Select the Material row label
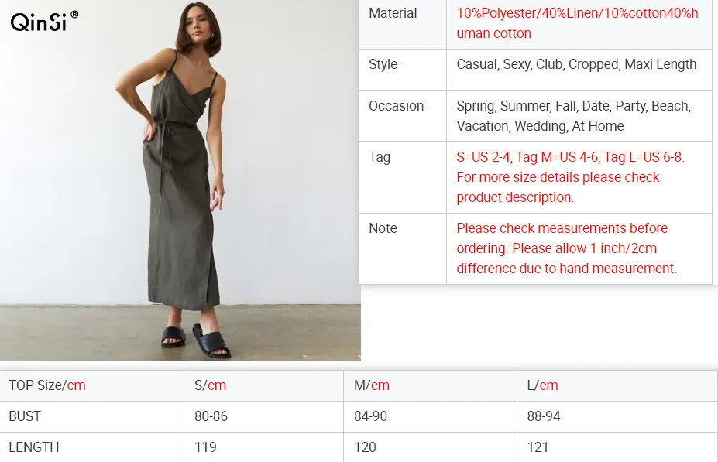718x462 pixels. pyautogui.click(x=393, y=13)
